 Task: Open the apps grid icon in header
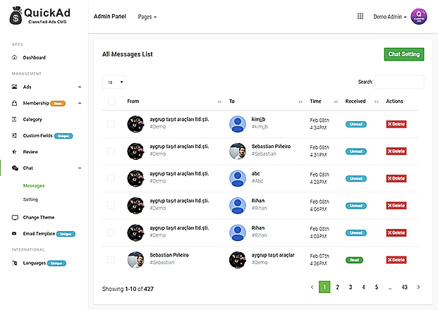click(x=360, y=16)
